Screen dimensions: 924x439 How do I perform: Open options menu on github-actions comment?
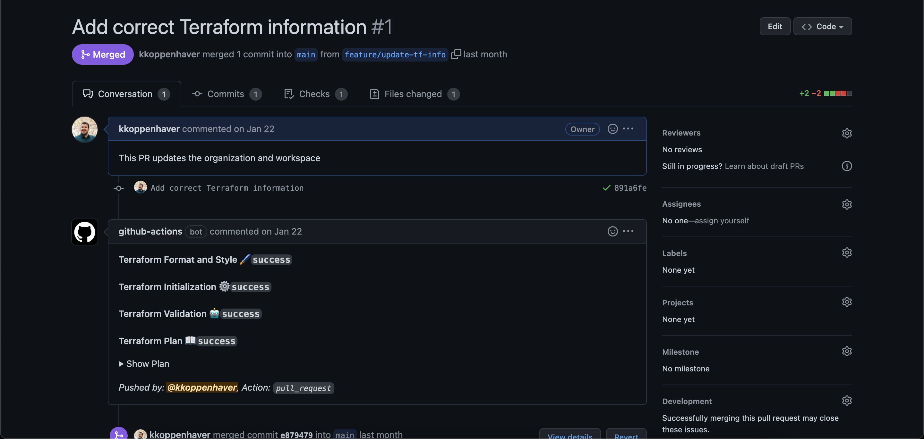click(628, 231)
